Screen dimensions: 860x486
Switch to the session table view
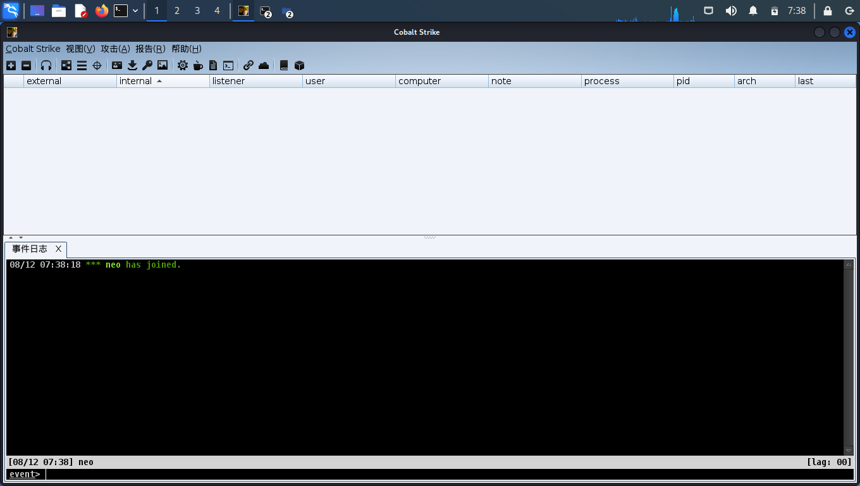pyautogui.click(x=82, y=65)
